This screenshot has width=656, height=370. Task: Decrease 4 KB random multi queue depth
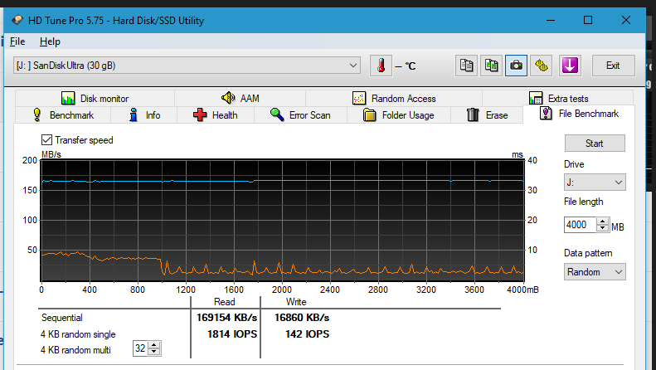(154, 352)
